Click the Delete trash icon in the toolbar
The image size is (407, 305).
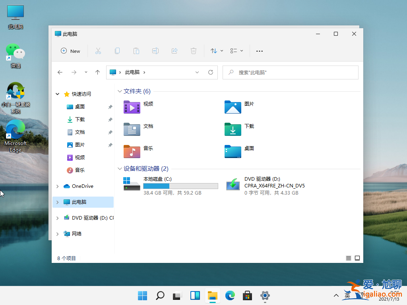[194, 51]
